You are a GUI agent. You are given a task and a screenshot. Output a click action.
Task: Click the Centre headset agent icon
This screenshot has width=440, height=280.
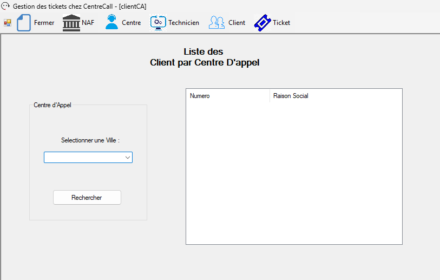point(111,23)
